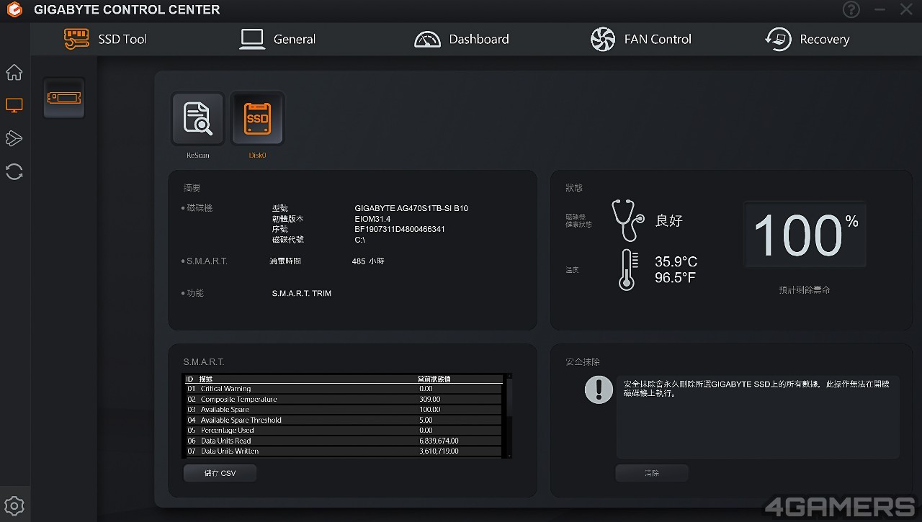The width and height of the screenshot is (922, 522).
Task: Click the home icon in sidebar
Action: pyautogui.click(x=14, y=73)
